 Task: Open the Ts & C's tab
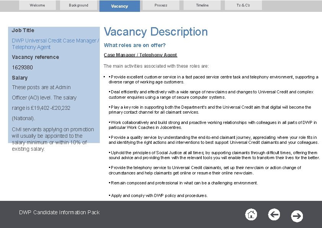[x=243, y=5]
